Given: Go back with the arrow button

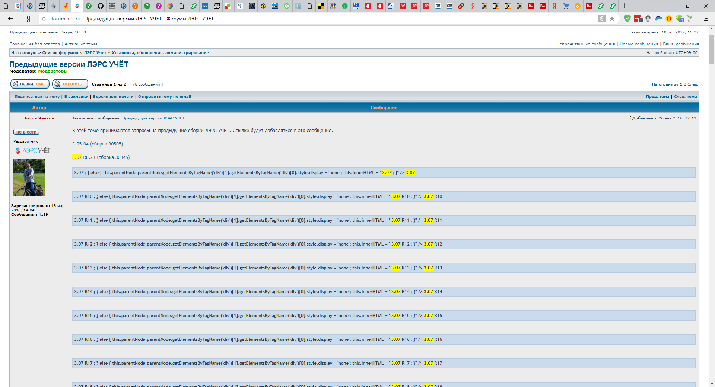Looking at the screenshot, I should pos(10,19).
